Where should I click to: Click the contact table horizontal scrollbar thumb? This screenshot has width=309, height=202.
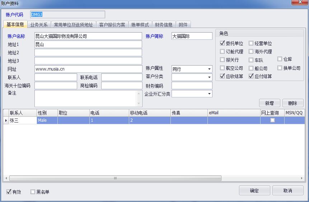115,178
